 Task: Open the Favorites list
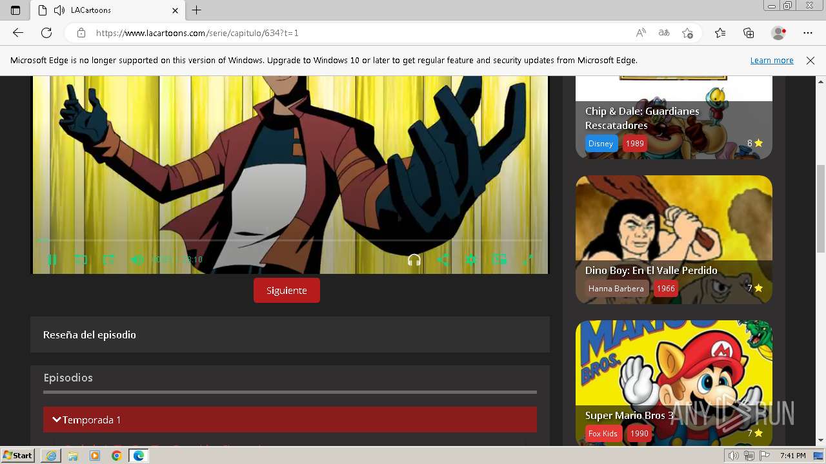tap(720, 33)
